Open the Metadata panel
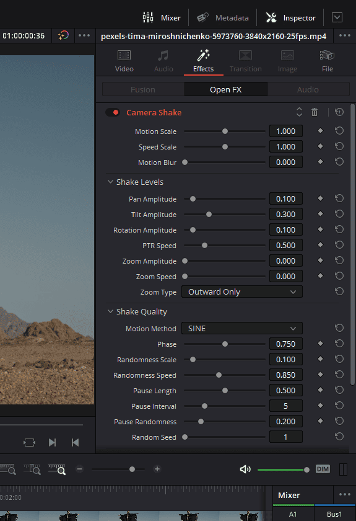Viewport: 356px width, 521px height. point(223,17)
